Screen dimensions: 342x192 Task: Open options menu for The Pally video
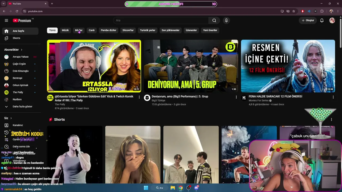(x=139, y=97)
